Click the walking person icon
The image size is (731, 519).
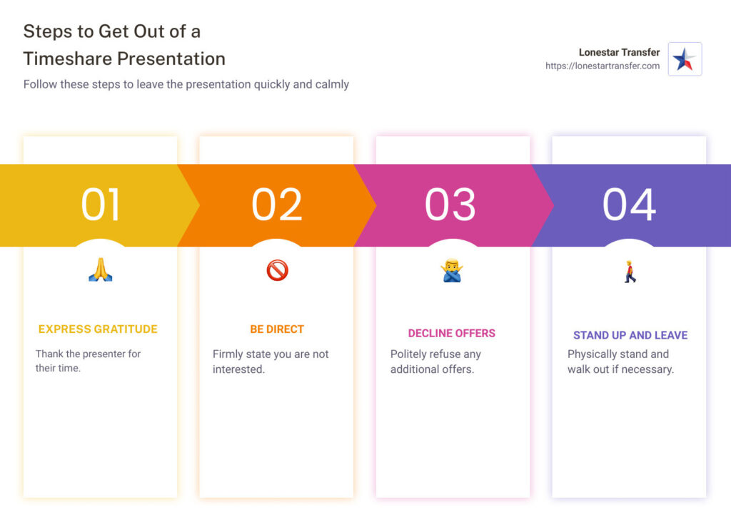[x=630, y=272]
